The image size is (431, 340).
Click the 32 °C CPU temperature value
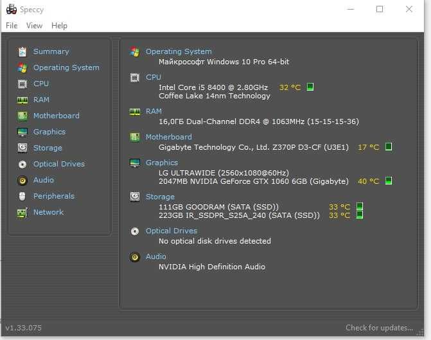pos(290,87)
